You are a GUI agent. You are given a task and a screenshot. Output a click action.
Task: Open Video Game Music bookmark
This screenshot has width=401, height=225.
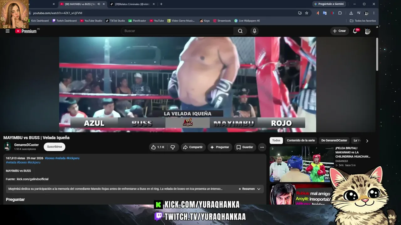click(181, 21)
